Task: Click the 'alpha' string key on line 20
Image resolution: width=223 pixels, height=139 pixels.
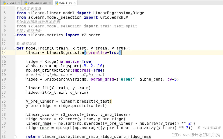Action: pyautogui.click(x=127, y=79)
